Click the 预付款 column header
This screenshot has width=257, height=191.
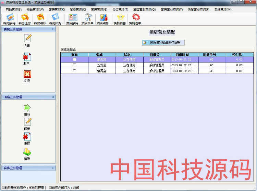pos(240,55)
